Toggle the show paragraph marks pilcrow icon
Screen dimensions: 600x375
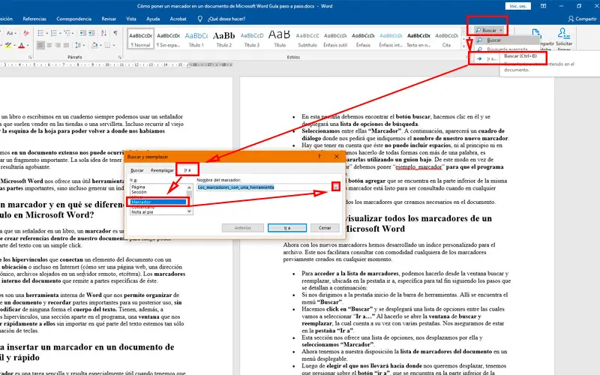[x=115, y=33]
